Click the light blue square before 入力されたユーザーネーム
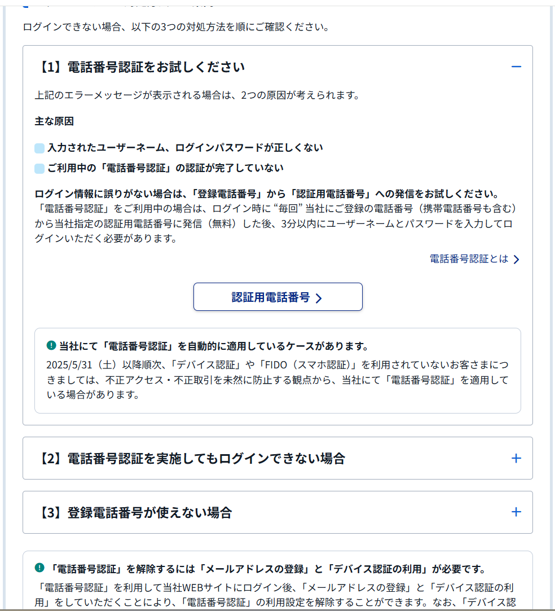555x611 pixels. [x=39, y=148]
